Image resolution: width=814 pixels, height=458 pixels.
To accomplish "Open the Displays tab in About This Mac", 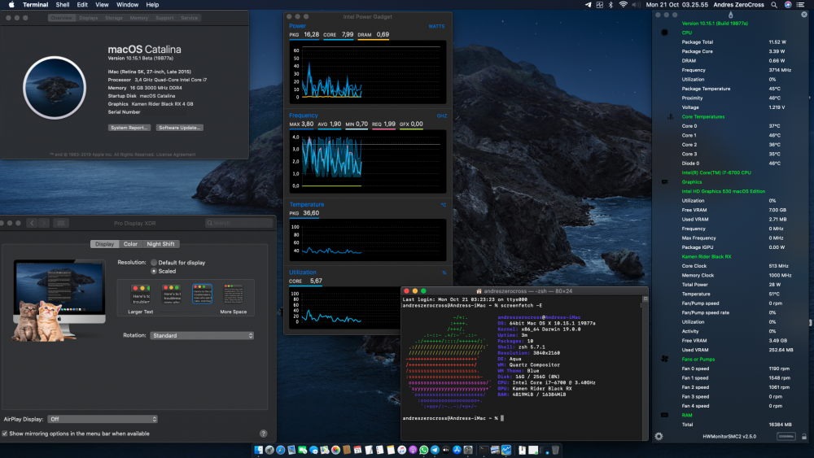I will [88, 18].
